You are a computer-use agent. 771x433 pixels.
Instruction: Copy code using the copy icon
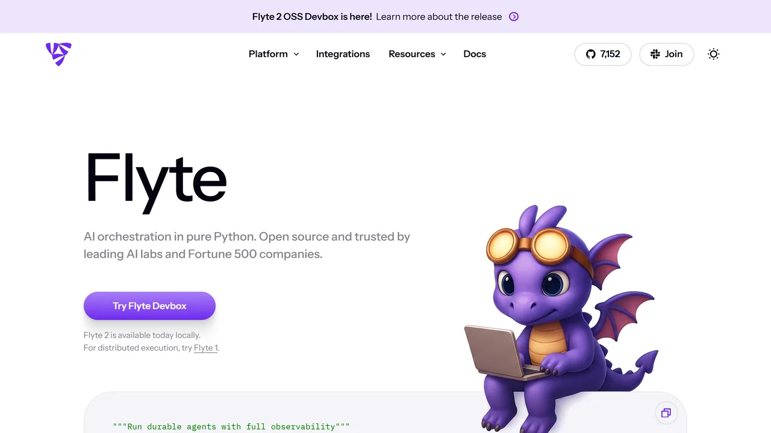click(x=666, y=413)
